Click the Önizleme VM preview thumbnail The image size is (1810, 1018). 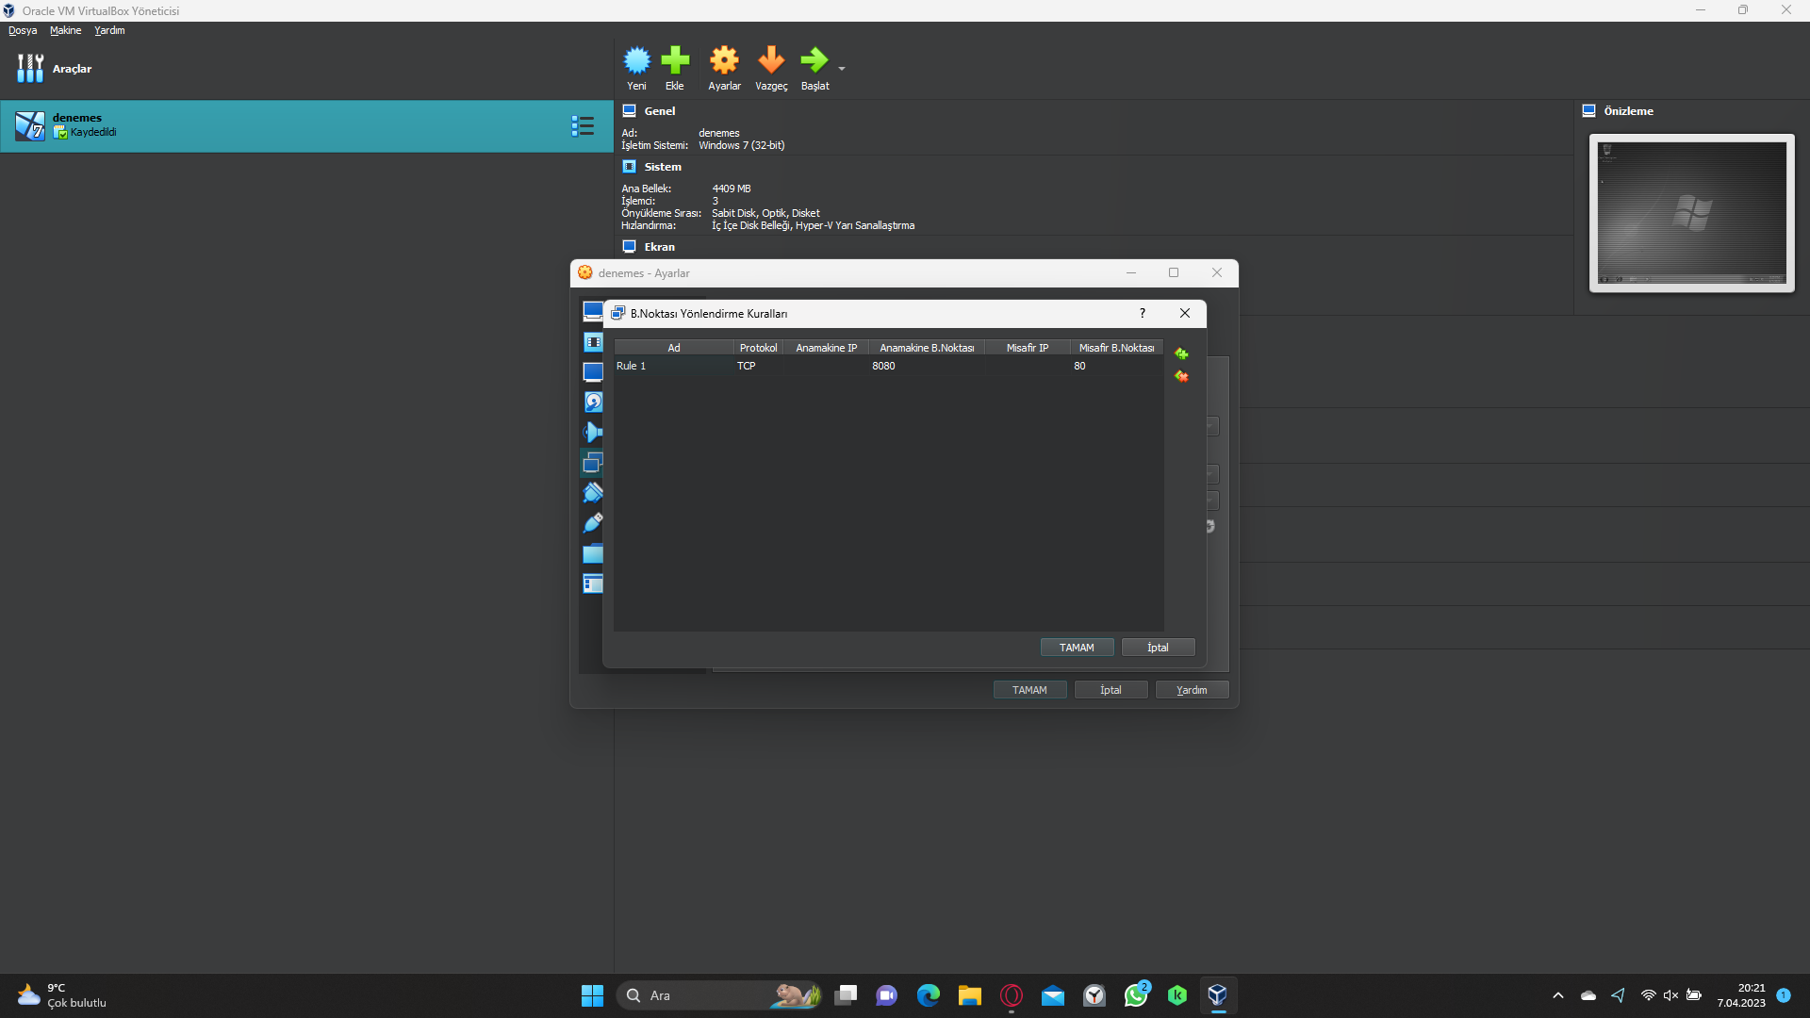[1691, 213]
